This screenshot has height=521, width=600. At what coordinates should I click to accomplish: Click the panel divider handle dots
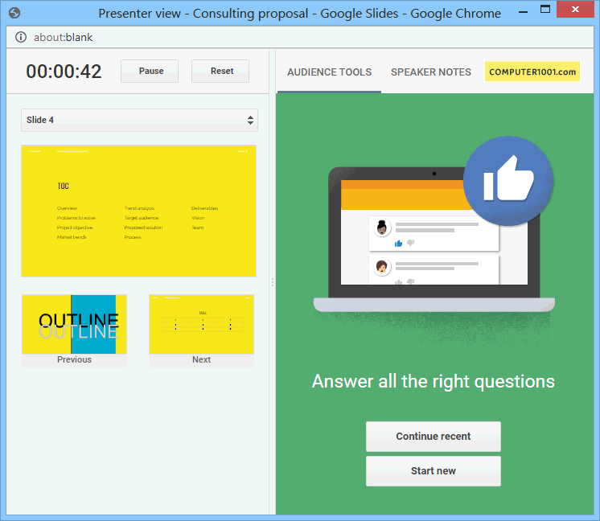click(273, 282)
